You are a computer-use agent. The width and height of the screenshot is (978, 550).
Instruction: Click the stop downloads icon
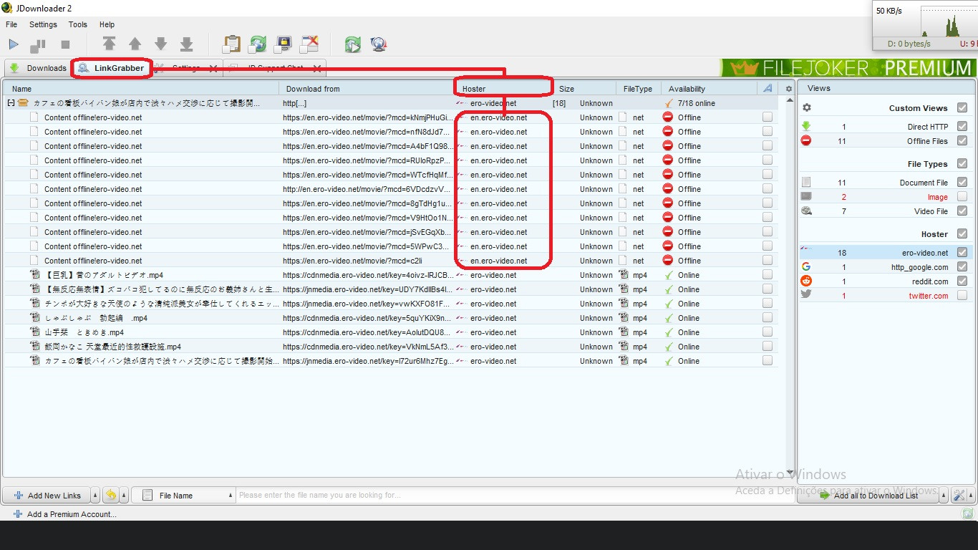coord(65,44)
